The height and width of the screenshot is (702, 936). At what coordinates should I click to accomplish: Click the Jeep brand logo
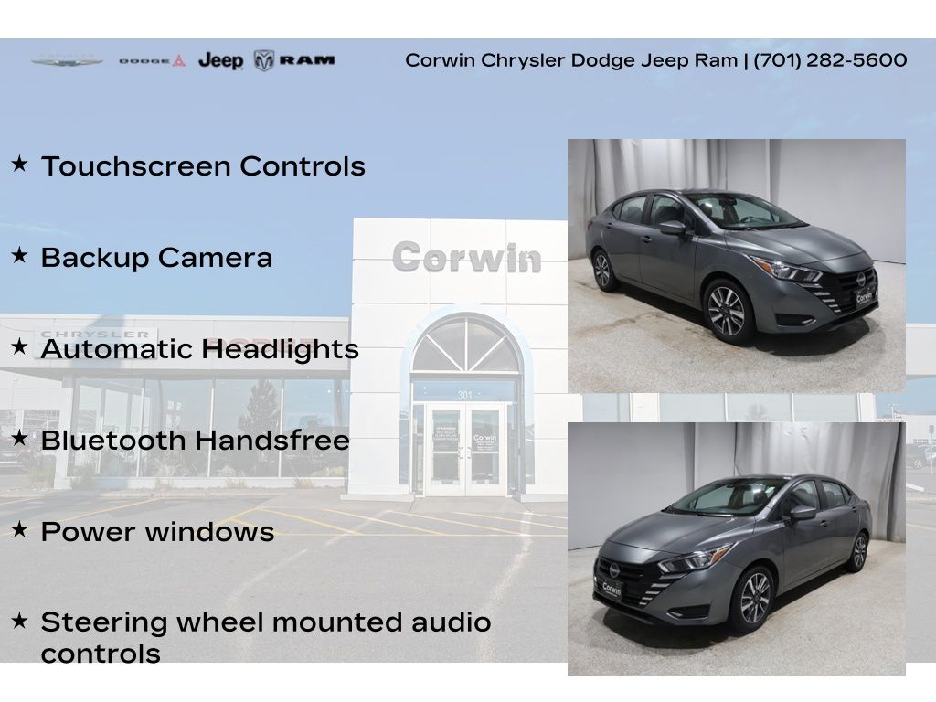pyautogui.click(x=220, y=61)
